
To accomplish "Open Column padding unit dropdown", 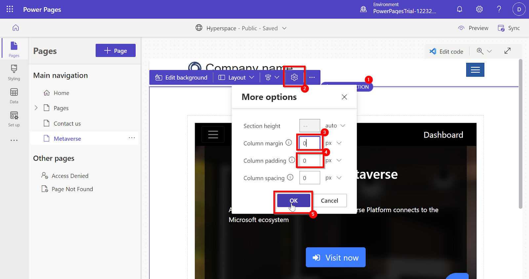I will [333, 160].
